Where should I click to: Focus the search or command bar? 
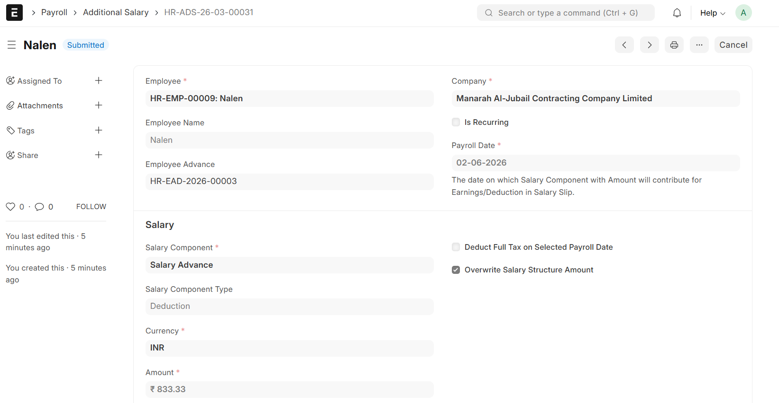click(x=566, y=13)
